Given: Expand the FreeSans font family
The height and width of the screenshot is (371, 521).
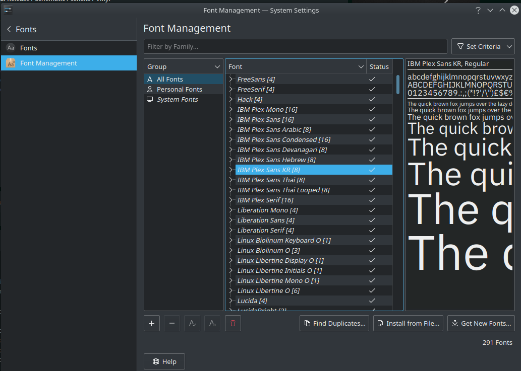Looking at the screenshot, I should [231, 79].
